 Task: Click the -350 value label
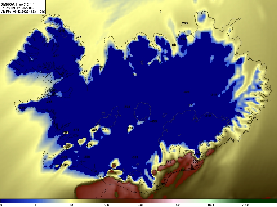pyautogui.click(x=87, y=157)
